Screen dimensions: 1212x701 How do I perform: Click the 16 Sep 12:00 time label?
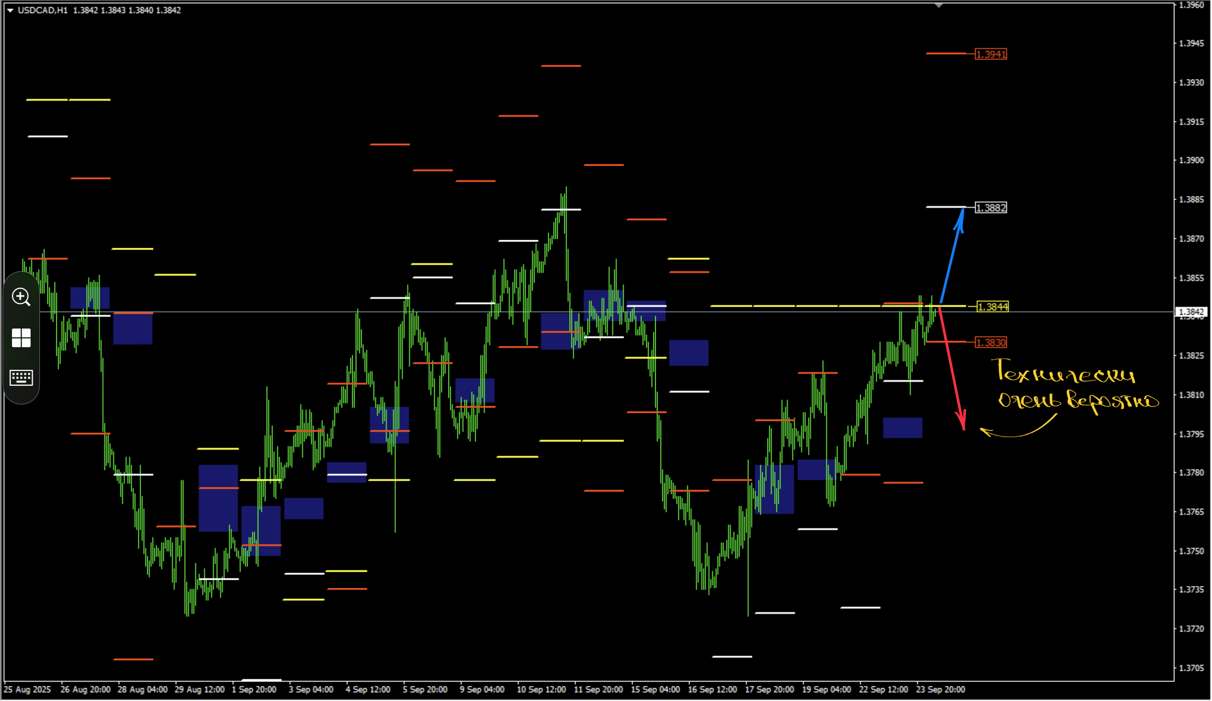713,690
